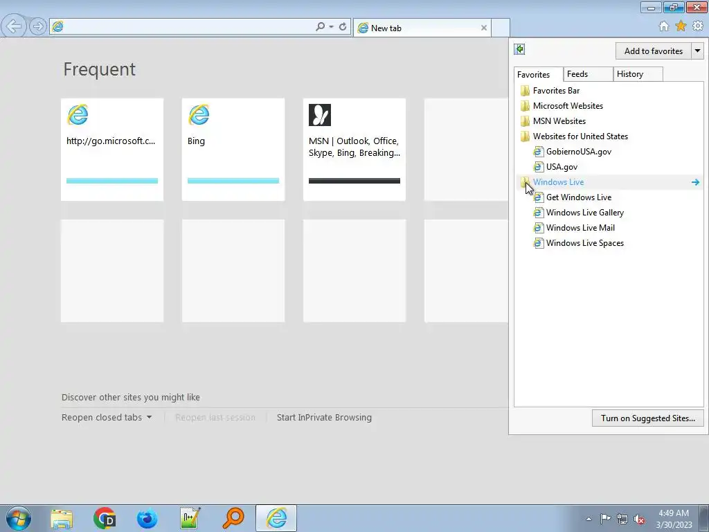The width and height of the screenshot is (709, 532).
Task: Click the blue arrow beside Windows Live
Action: coord(695,182)
